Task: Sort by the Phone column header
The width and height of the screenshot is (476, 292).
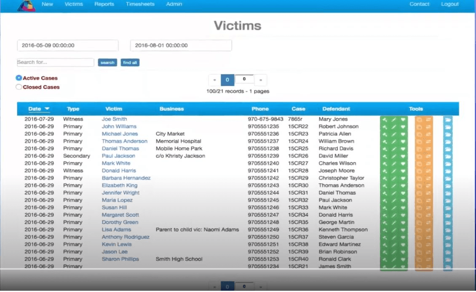Action: coord(260,109)
